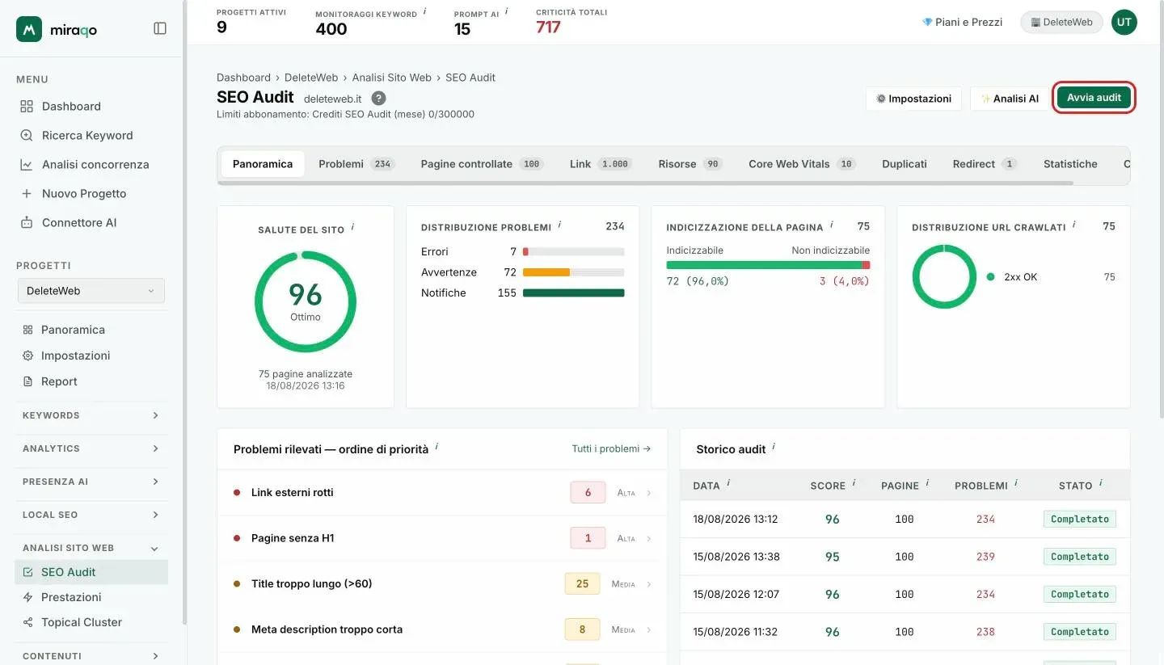Click the info icon next to Distribuzione URL crawlati
The height and width of the screenshot is (665, 1164).
click(x=1074, y=225)
